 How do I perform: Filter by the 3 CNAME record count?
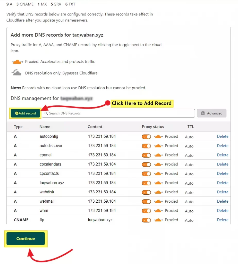25,4
